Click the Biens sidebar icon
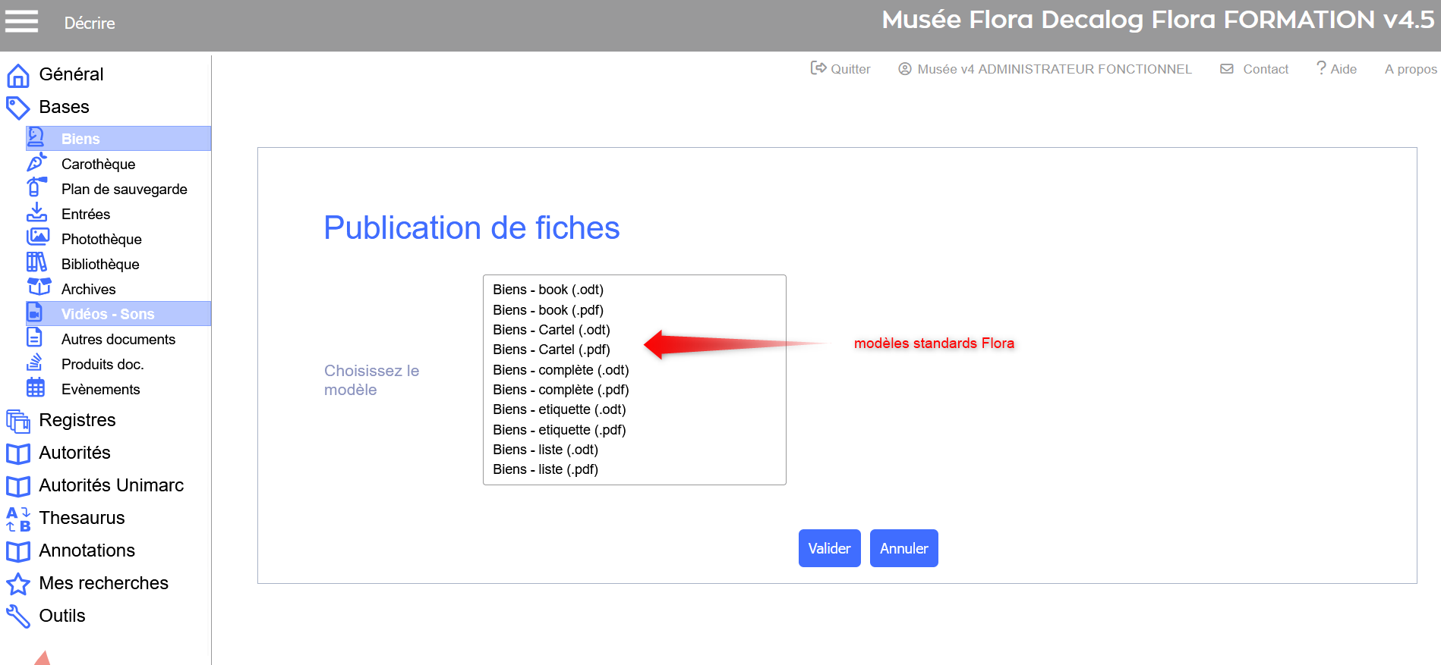The width and height of the screenshot is (1441, 665). (36, 138)
